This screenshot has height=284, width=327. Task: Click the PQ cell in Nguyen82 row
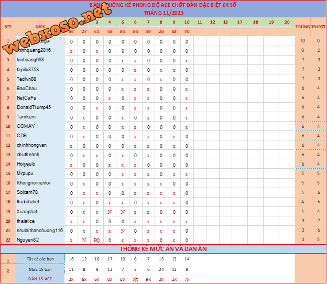coord(97,241)
